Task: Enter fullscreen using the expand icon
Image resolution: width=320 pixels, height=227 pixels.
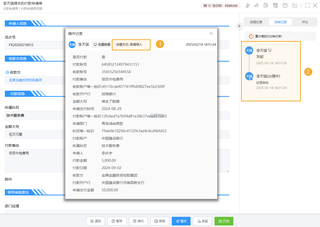Action: click(307, 5)
